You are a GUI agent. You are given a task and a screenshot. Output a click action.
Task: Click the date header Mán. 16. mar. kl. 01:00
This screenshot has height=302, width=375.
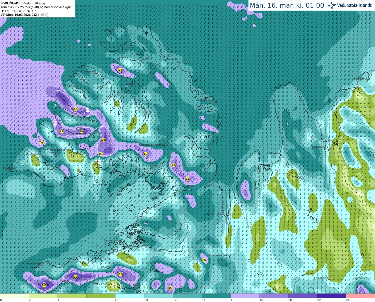(287, 6)
